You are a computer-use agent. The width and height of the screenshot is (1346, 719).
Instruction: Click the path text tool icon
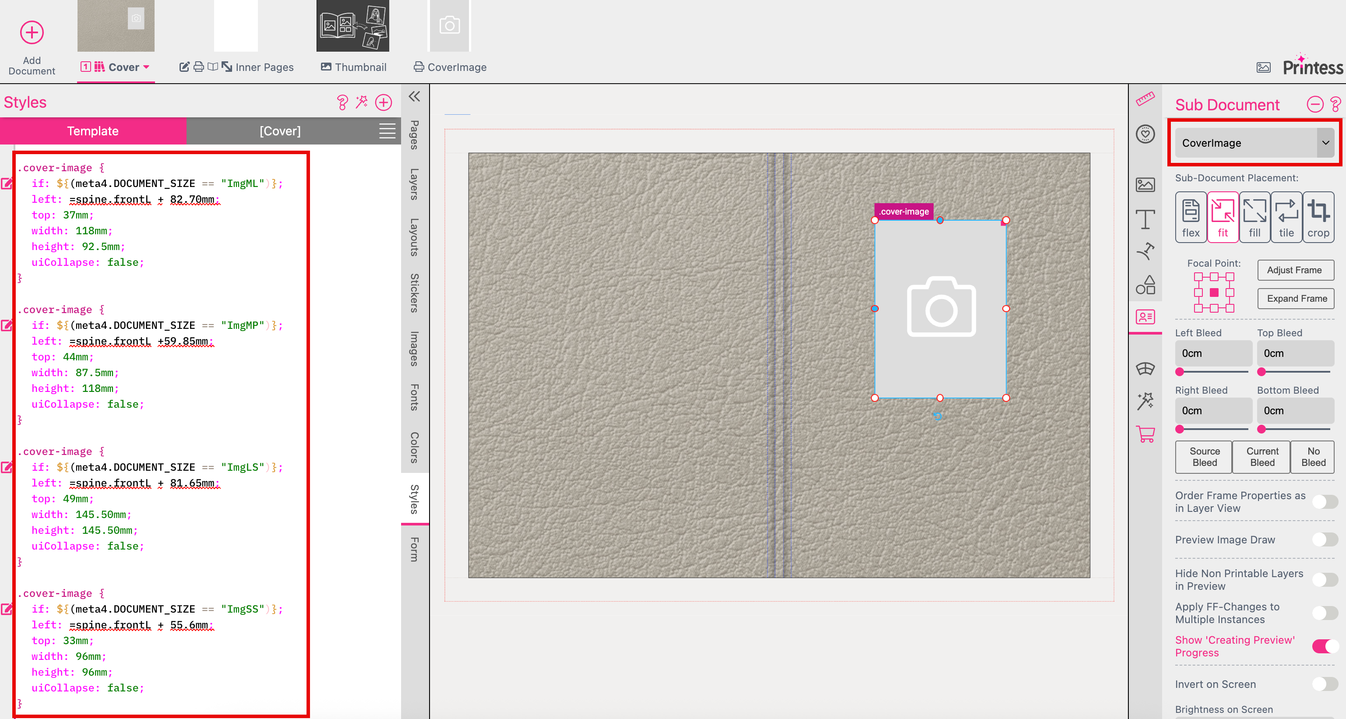point(1145,251)
